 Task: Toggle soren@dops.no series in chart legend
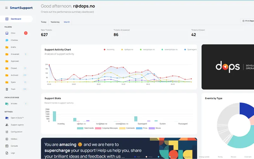pos(170,50)
